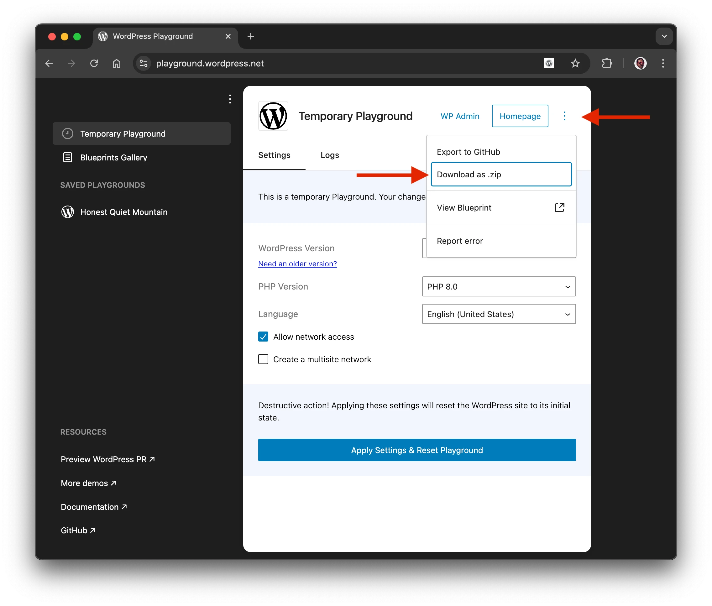Screen dimensions: 712x606
Task: Select Report error
Action: pos(501,241)
